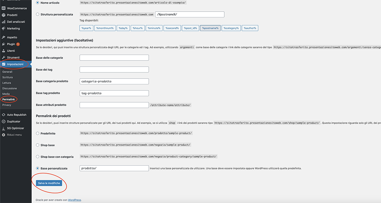381x203 pixels.
Task: Open Utenti person icon
Action: tap(3, 51)
